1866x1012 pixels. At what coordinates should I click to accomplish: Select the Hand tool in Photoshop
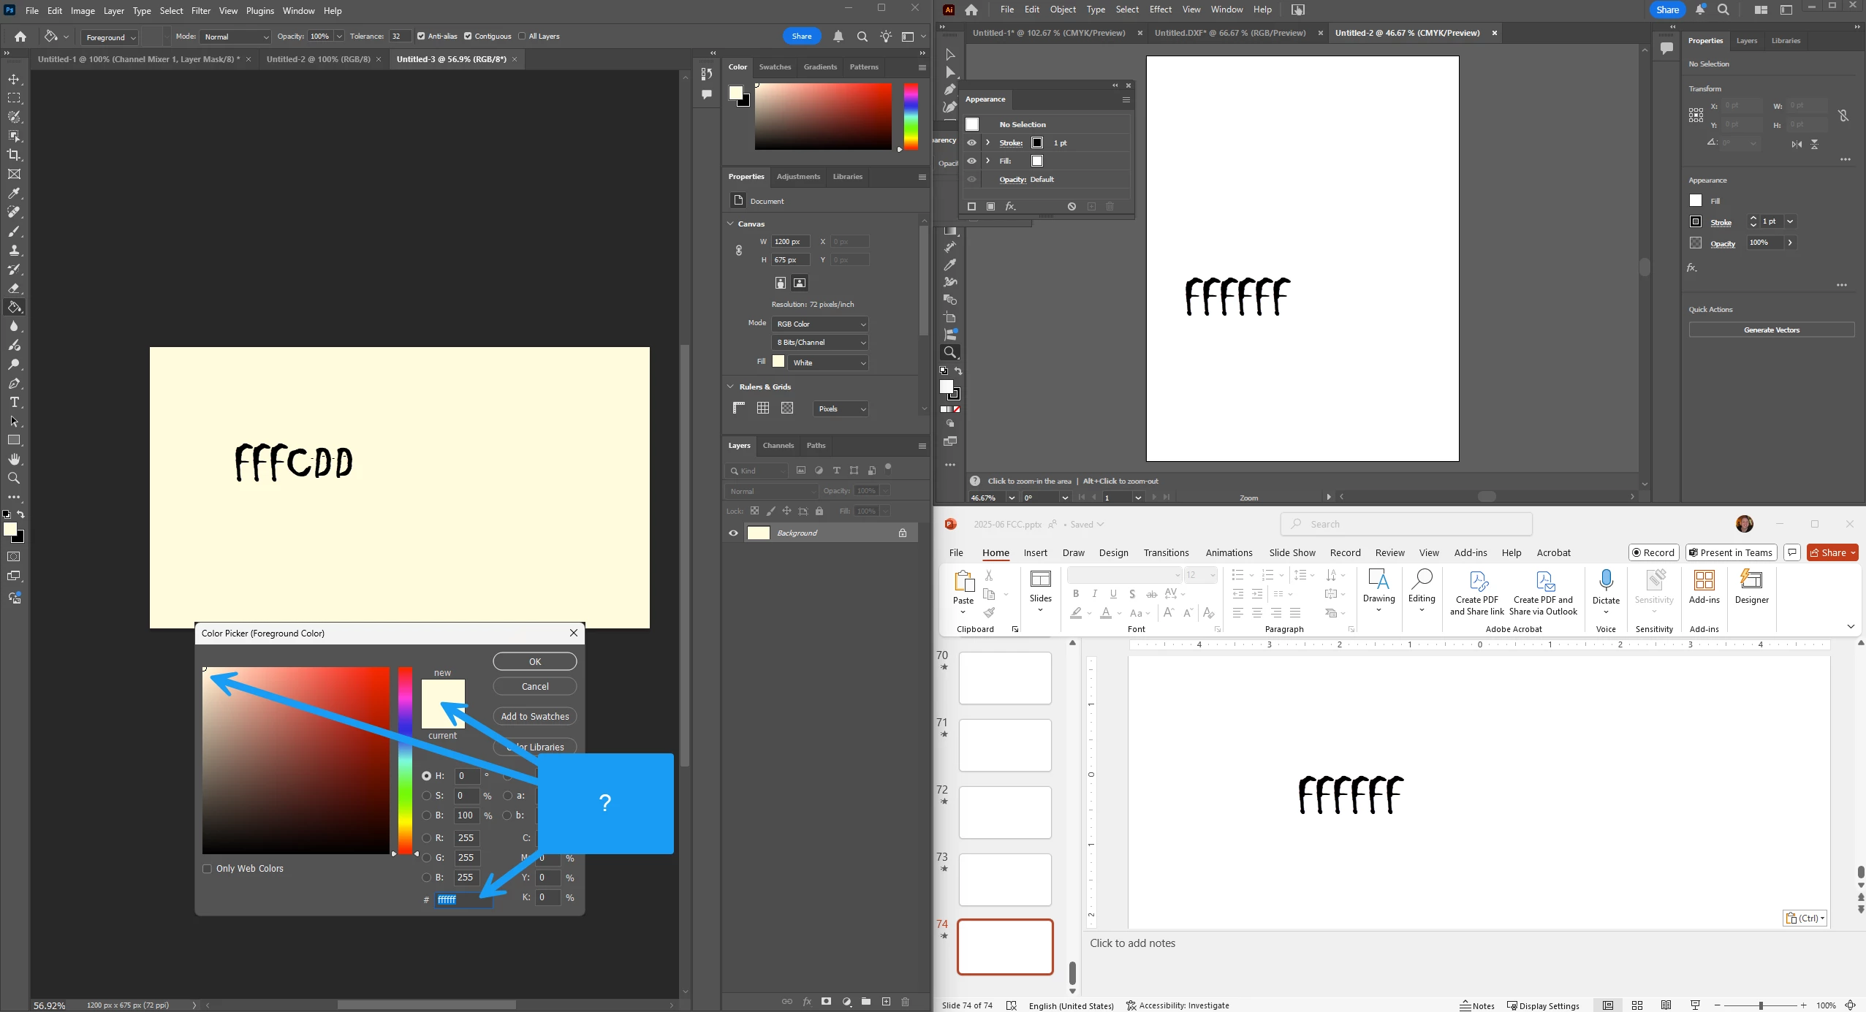click(x=14, y=460)
